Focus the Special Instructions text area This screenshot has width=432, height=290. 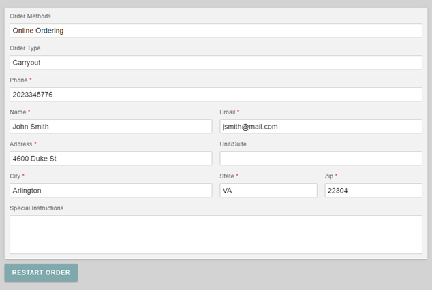point(215,235)
